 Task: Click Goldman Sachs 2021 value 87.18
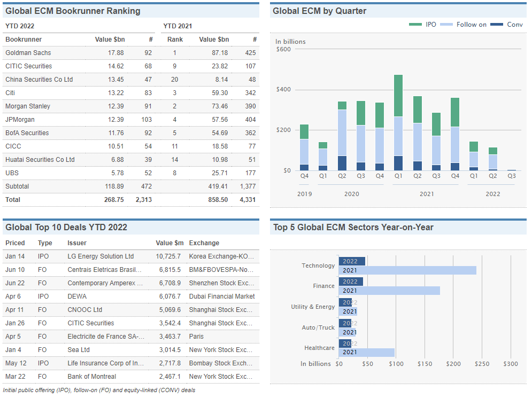coord(220,53)
